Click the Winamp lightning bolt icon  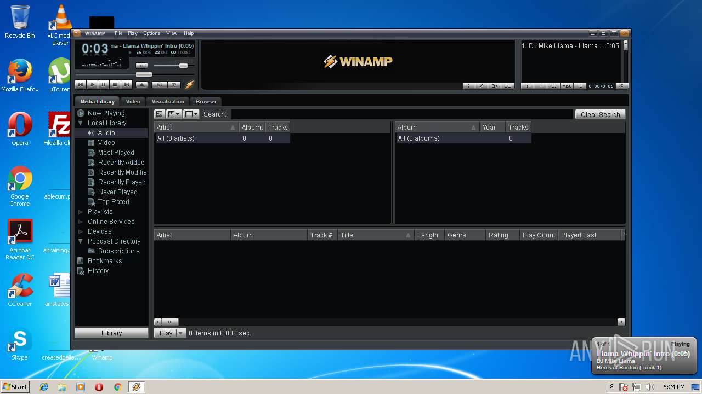190,84
